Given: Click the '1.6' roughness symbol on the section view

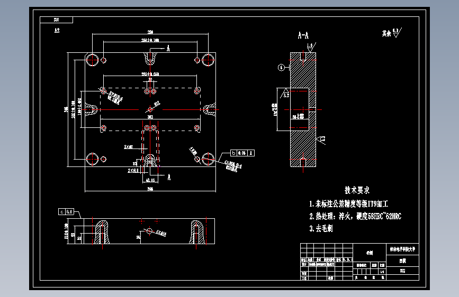Looking at the screenshot, I should [310, 47].
